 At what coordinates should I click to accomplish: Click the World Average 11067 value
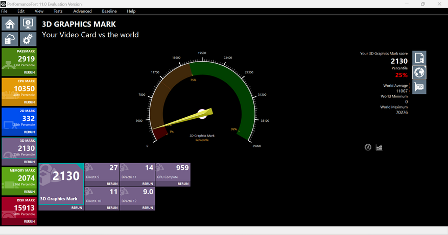click(x=402, y=91)
